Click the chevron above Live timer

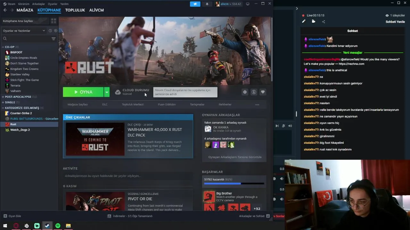tap(297, 9)
